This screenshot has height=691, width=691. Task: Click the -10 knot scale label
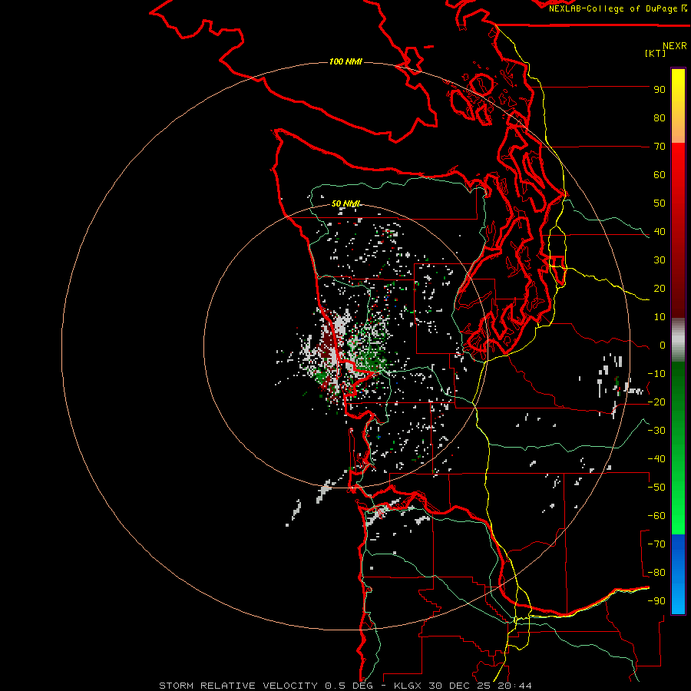pyautogui.click(x=656, y=374)
